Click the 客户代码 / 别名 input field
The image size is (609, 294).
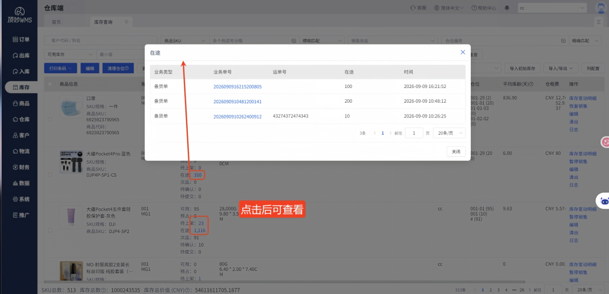click(100, 41)
